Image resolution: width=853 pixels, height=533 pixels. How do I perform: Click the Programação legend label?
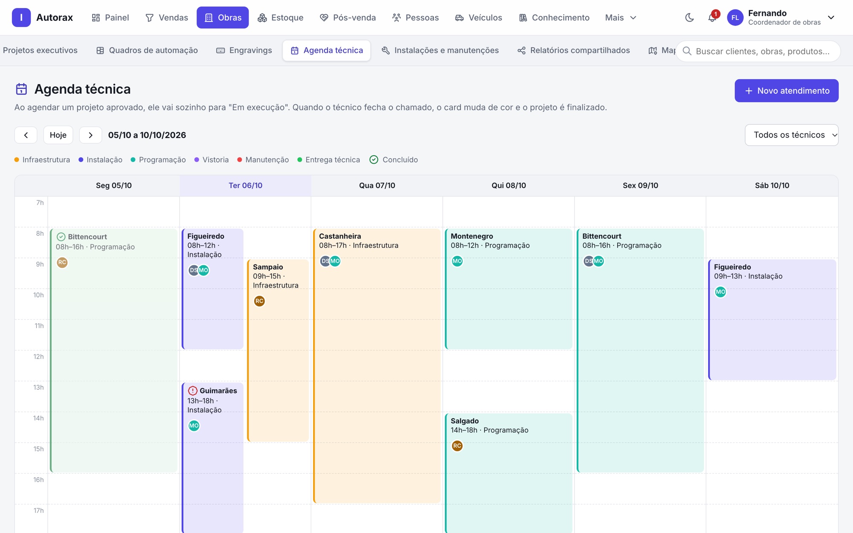(x=162, y=159)
